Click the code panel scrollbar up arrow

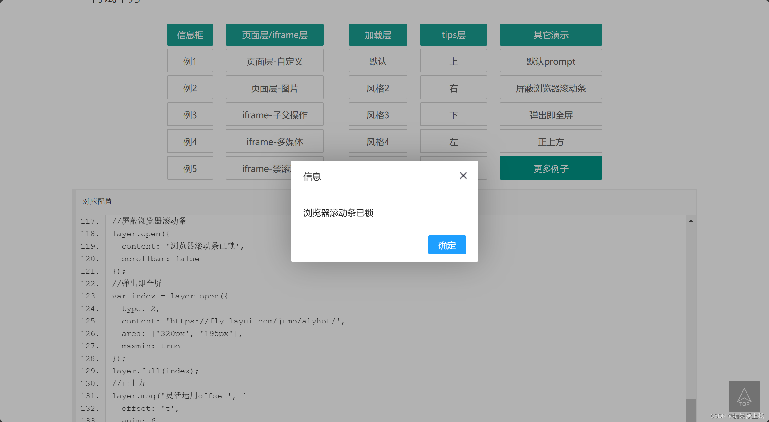point(691,221)
